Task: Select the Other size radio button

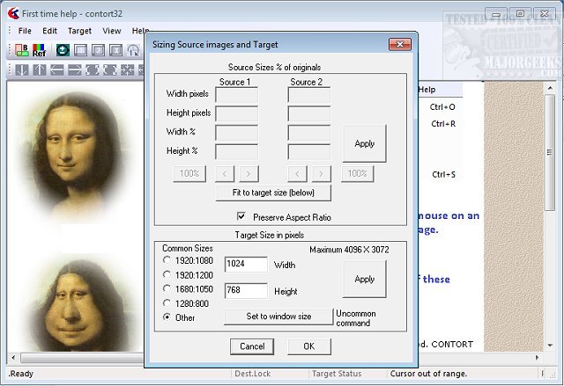Action: (x=167, y=317)
